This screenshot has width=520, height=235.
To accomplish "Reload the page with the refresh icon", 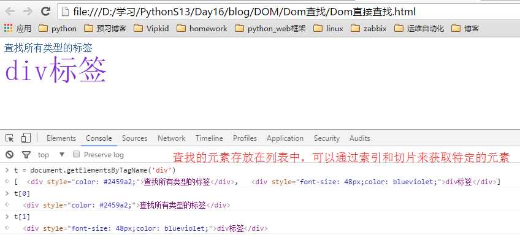I will tap(45, 12).
